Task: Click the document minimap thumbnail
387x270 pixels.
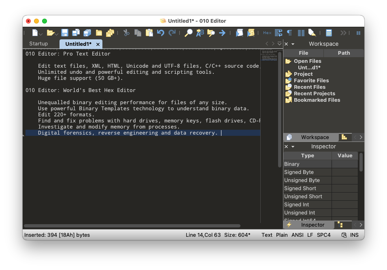Action: point(269,56)
